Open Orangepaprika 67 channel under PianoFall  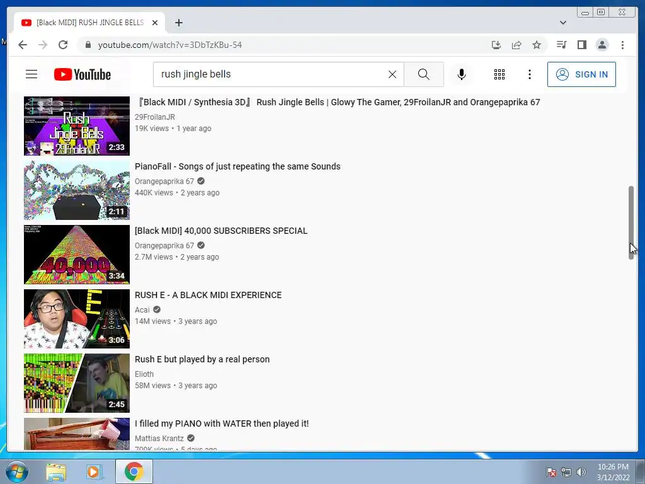(164, 181)
